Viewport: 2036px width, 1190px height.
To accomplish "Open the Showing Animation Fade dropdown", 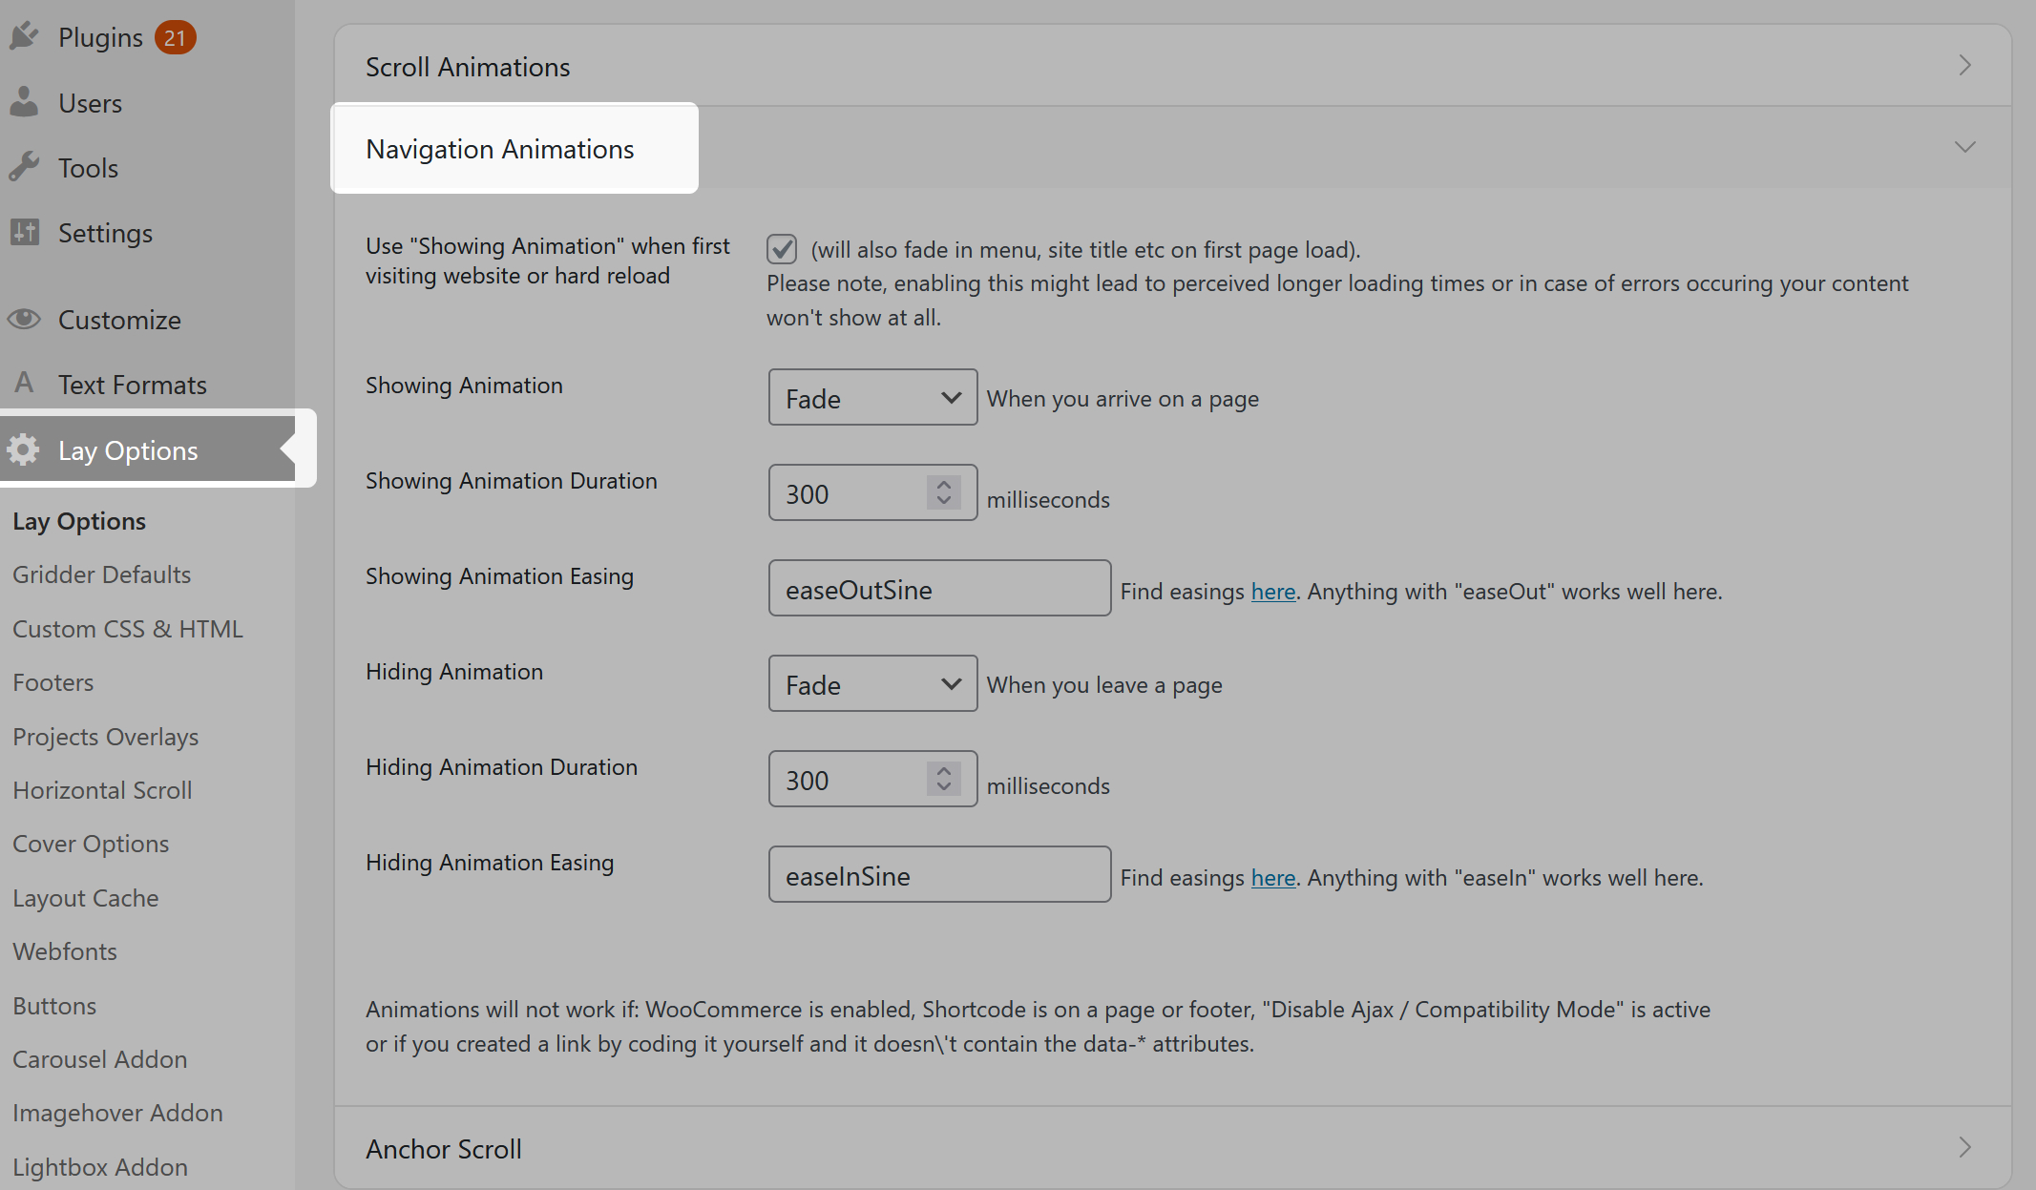I will [871, 397].
